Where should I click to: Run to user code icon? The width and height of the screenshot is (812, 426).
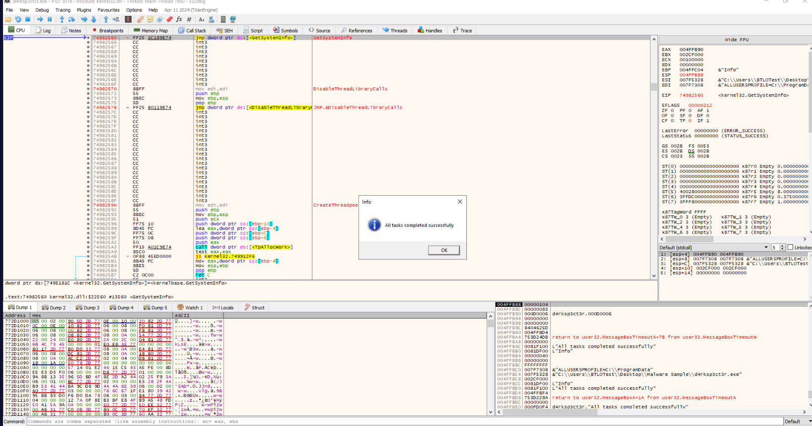pos(116,19)
